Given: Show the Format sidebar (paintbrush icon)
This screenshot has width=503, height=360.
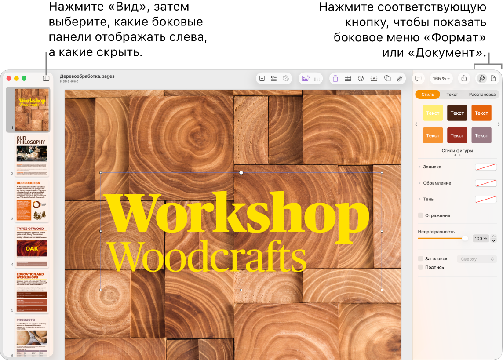Looking at the screenshot, I should point(481,79).
